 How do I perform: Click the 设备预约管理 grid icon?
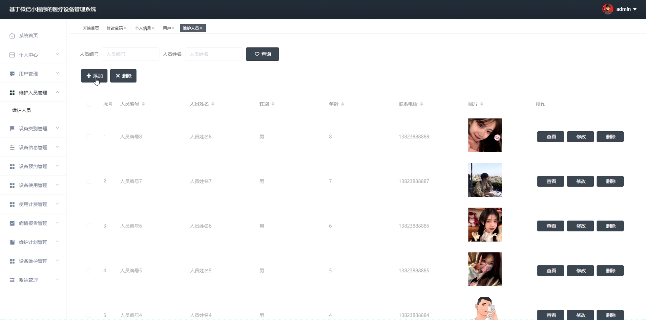tap(12, 166)
